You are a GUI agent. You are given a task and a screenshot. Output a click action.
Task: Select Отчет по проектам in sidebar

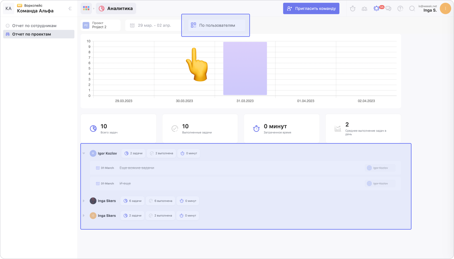pyautogui.click(x=32, y=34)
